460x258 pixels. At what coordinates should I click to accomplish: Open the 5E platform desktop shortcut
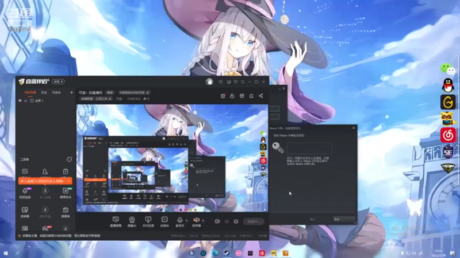[448, 152]
